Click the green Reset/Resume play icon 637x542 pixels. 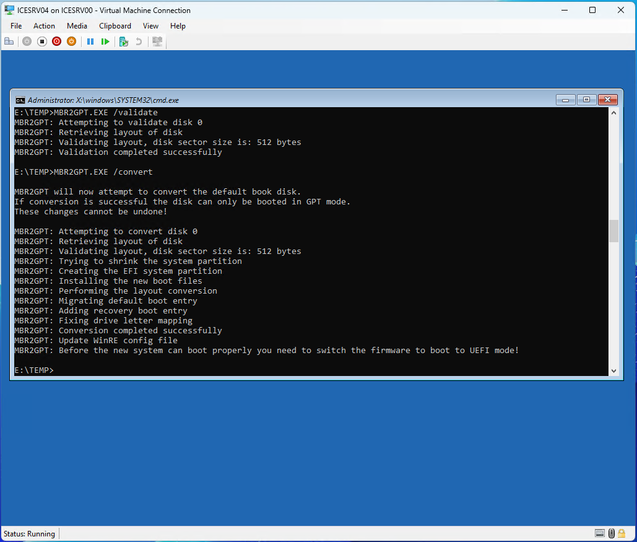(x=105, y=42)
